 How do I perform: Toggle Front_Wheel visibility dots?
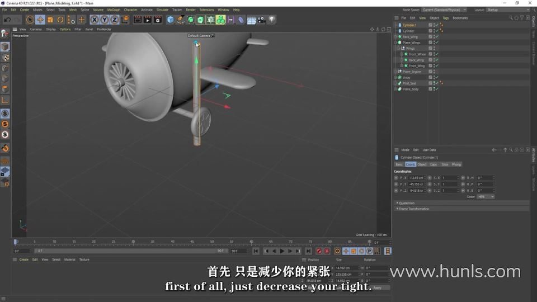pyautogui.click(x=434, y=54)
